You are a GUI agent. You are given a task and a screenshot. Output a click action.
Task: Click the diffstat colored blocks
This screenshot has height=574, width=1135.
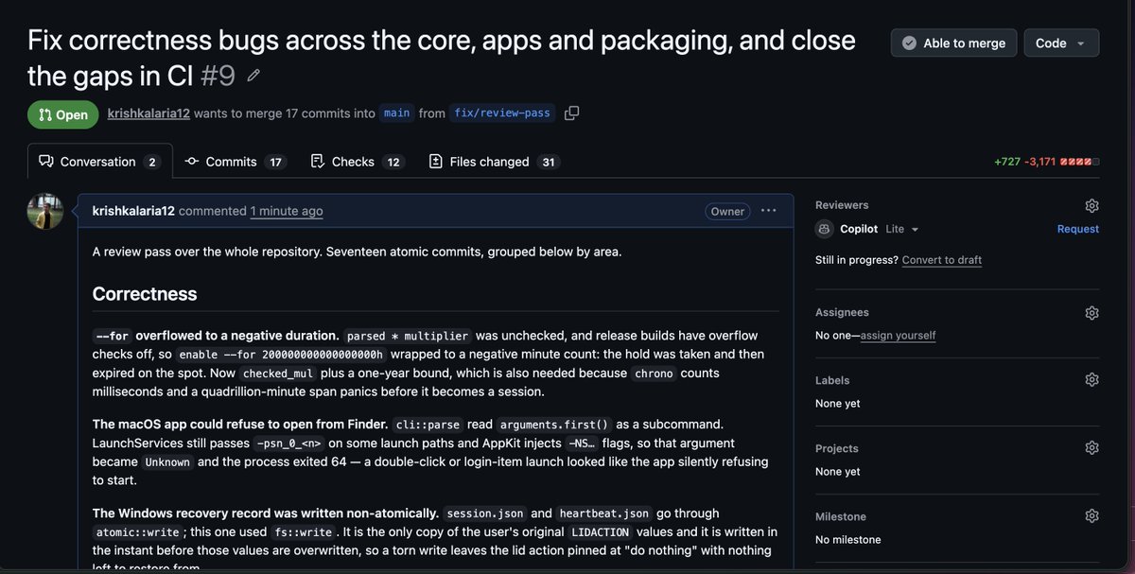point(1079,162)
